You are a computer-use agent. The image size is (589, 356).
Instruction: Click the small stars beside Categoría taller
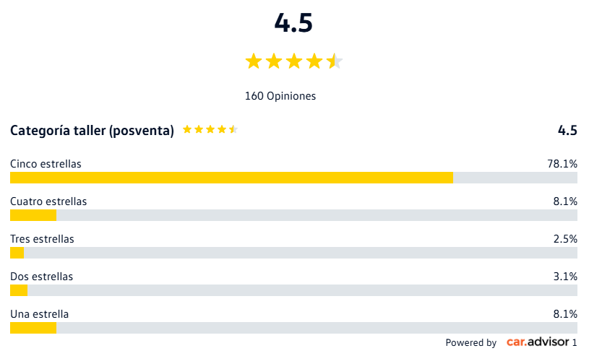(x=210, y=130)
